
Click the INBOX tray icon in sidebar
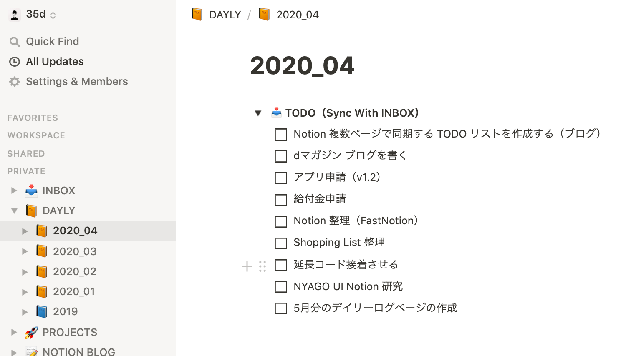pos(31,191)
